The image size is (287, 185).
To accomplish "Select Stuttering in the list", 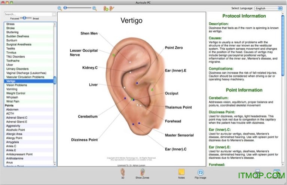I will (x=29, y=32).
